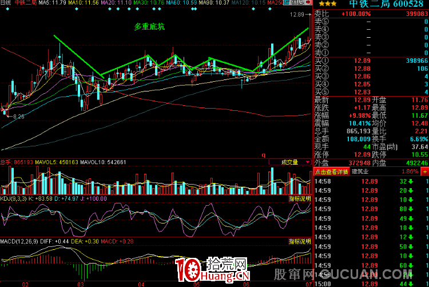Select the 卖⑤ ask row
Screen dimensions: 429x287
[x=371, y=21]
